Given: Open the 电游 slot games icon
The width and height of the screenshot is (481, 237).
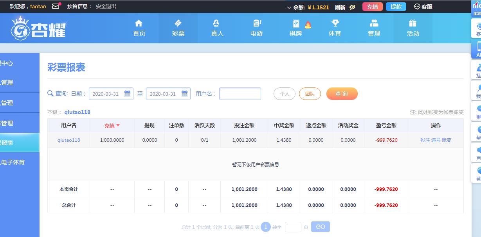Looking at the screenshot, I should (x=257, y=23).
